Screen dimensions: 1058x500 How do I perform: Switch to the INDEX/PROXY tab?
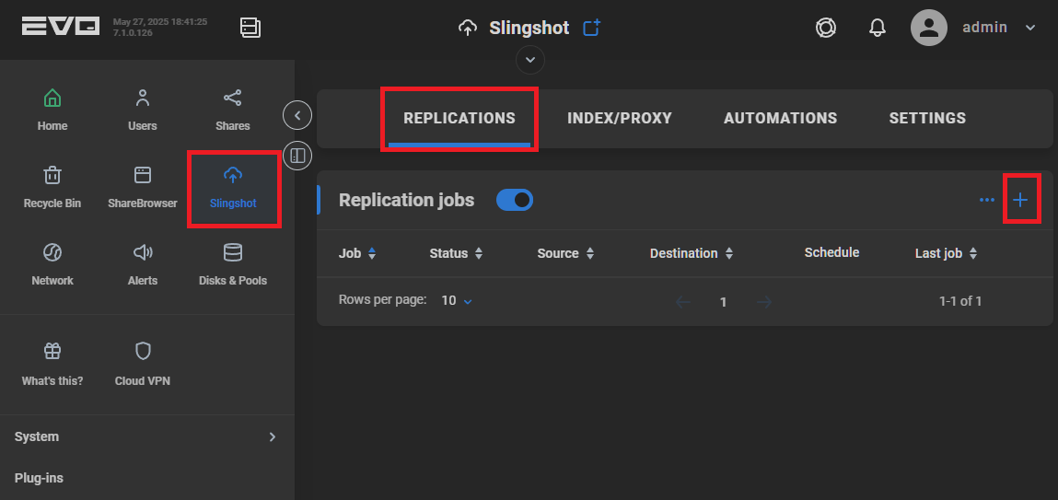pyautogui.click(x=620, y=118)
